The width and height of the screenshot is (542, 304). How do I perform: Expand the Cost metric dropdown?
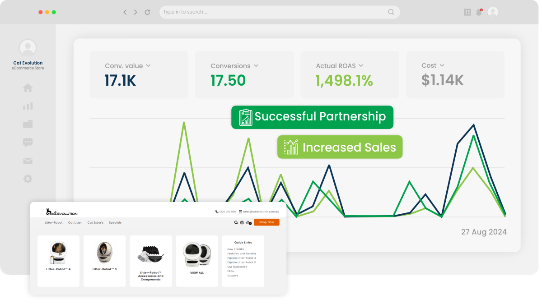click(442, 66)
